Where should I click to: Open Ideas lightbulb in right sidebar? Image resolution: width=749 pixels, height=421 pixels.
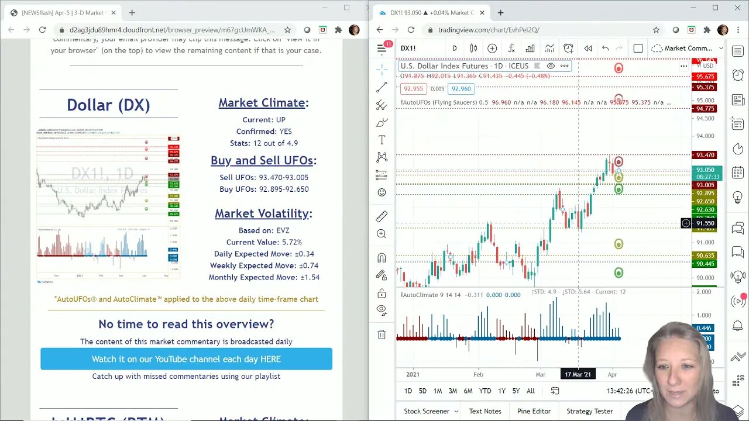pos(737,198)
